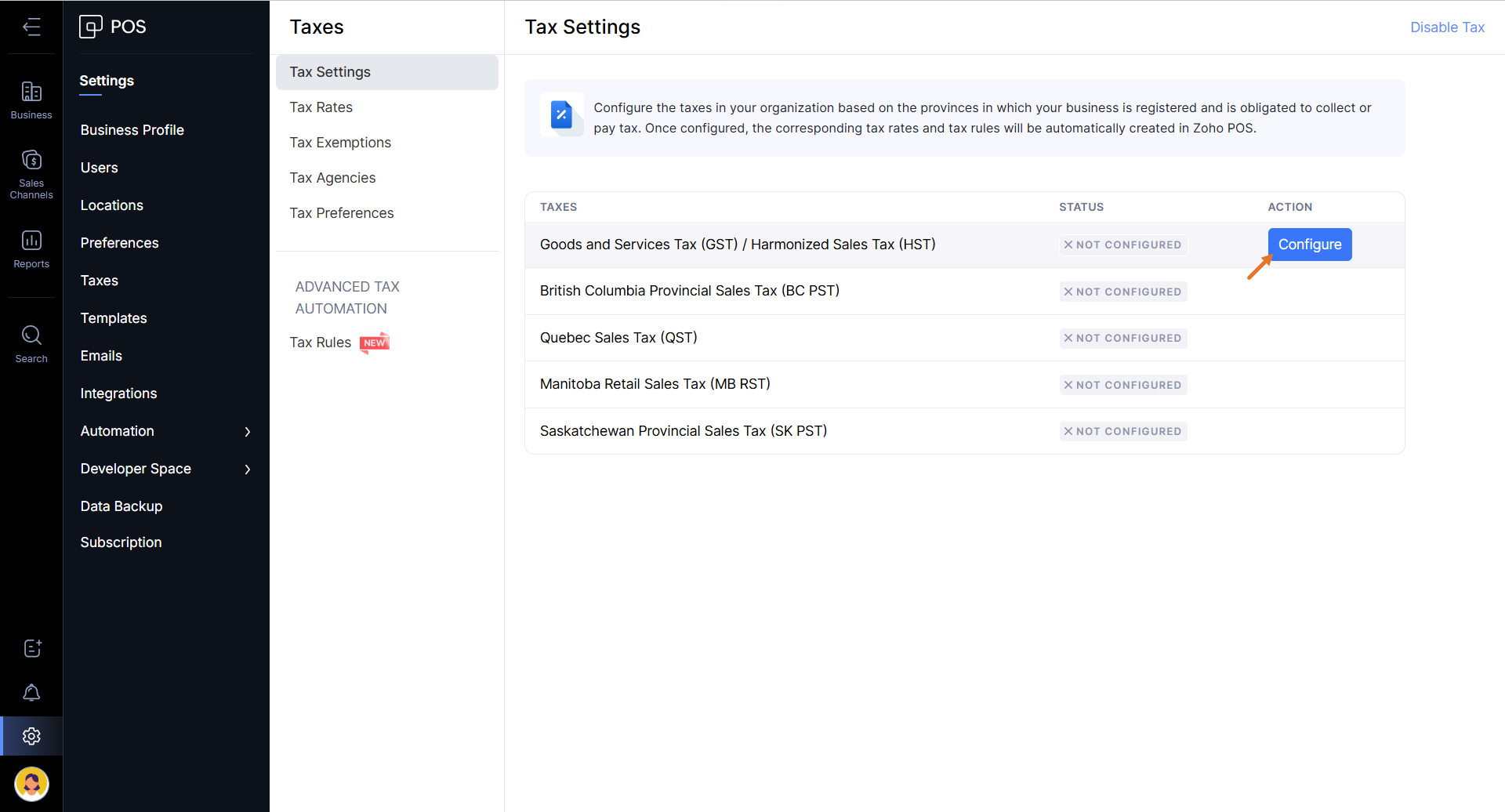Open the Tax Rates section
Viewport: 1505px width, 812px height.
[321, 107]
